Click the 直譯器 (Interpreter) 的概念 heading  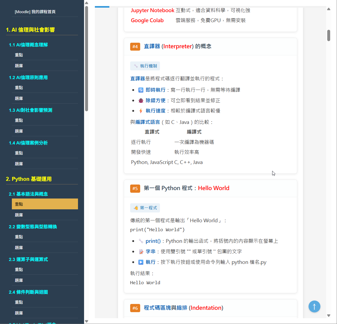coord(178,46)
